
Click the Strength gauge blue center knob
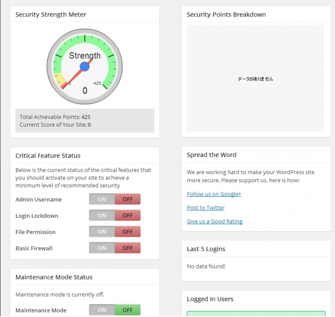coord(84,66)
